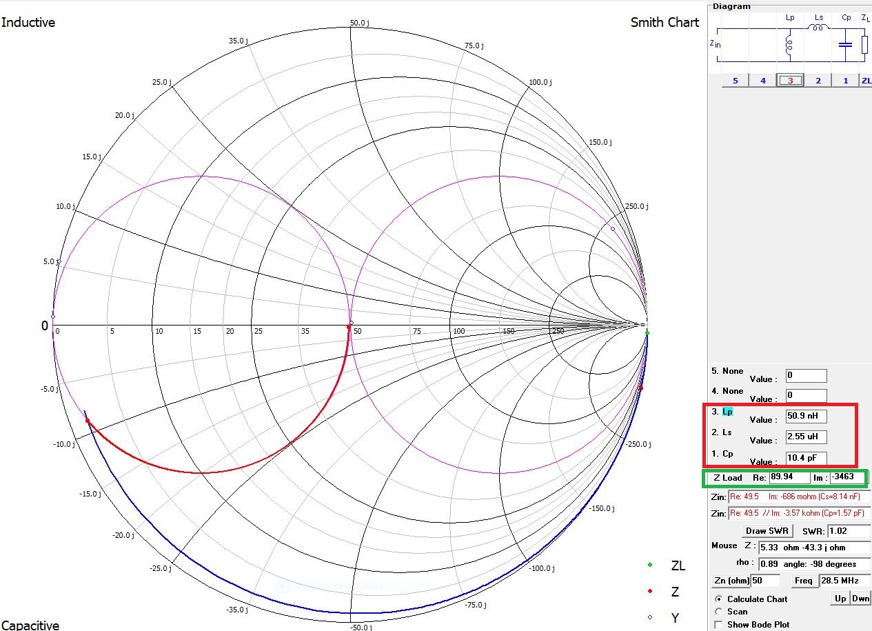Click the 5. None element label
This screenshot has height=631, width=872.
tap(727, 371)
